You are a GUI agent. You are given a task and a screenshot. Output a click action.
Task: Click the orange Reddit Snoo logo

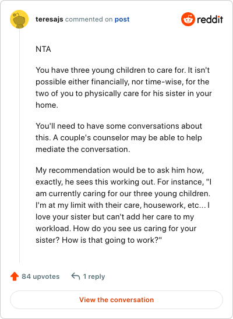pyautogui.click(x=188, y=19)
